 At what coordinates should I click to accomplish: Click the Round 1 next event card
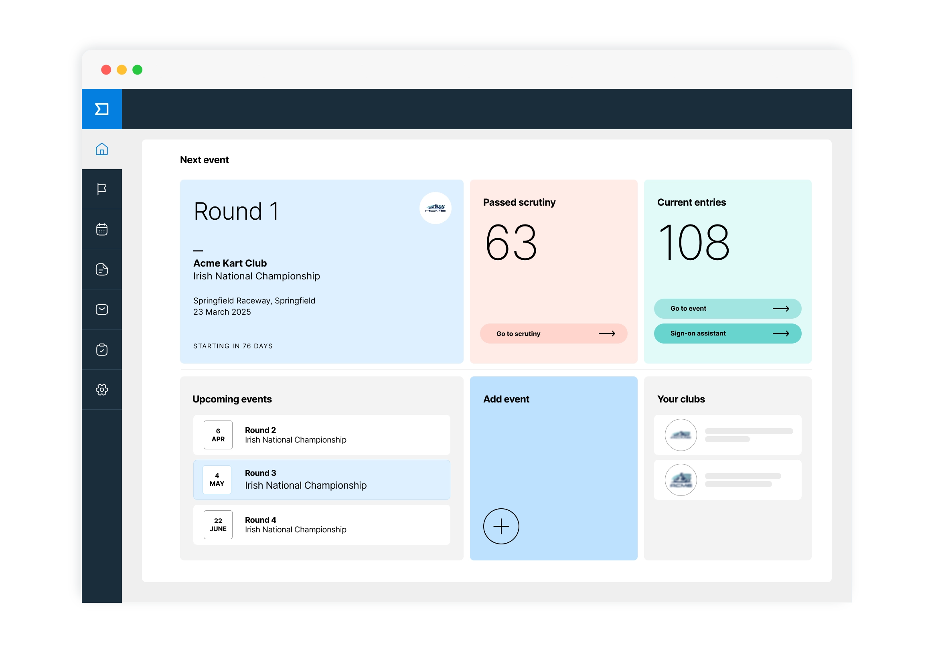pos(321,271)
